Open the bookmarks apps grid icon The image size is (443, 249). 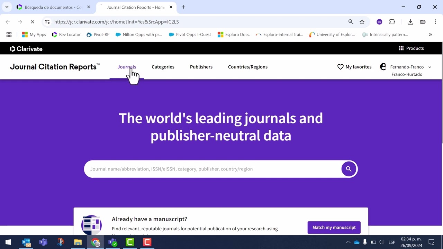9,35
